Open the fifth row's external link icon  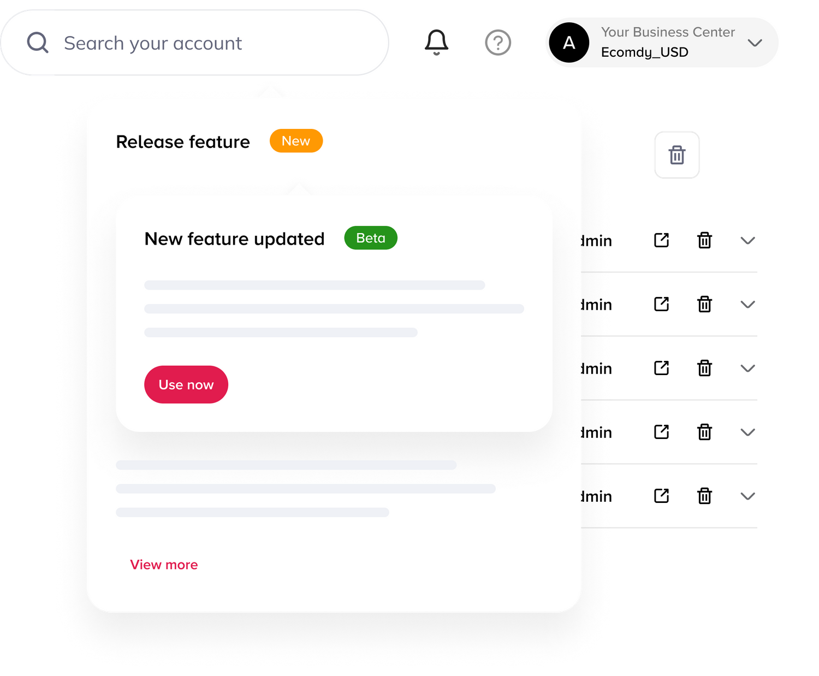662,496
